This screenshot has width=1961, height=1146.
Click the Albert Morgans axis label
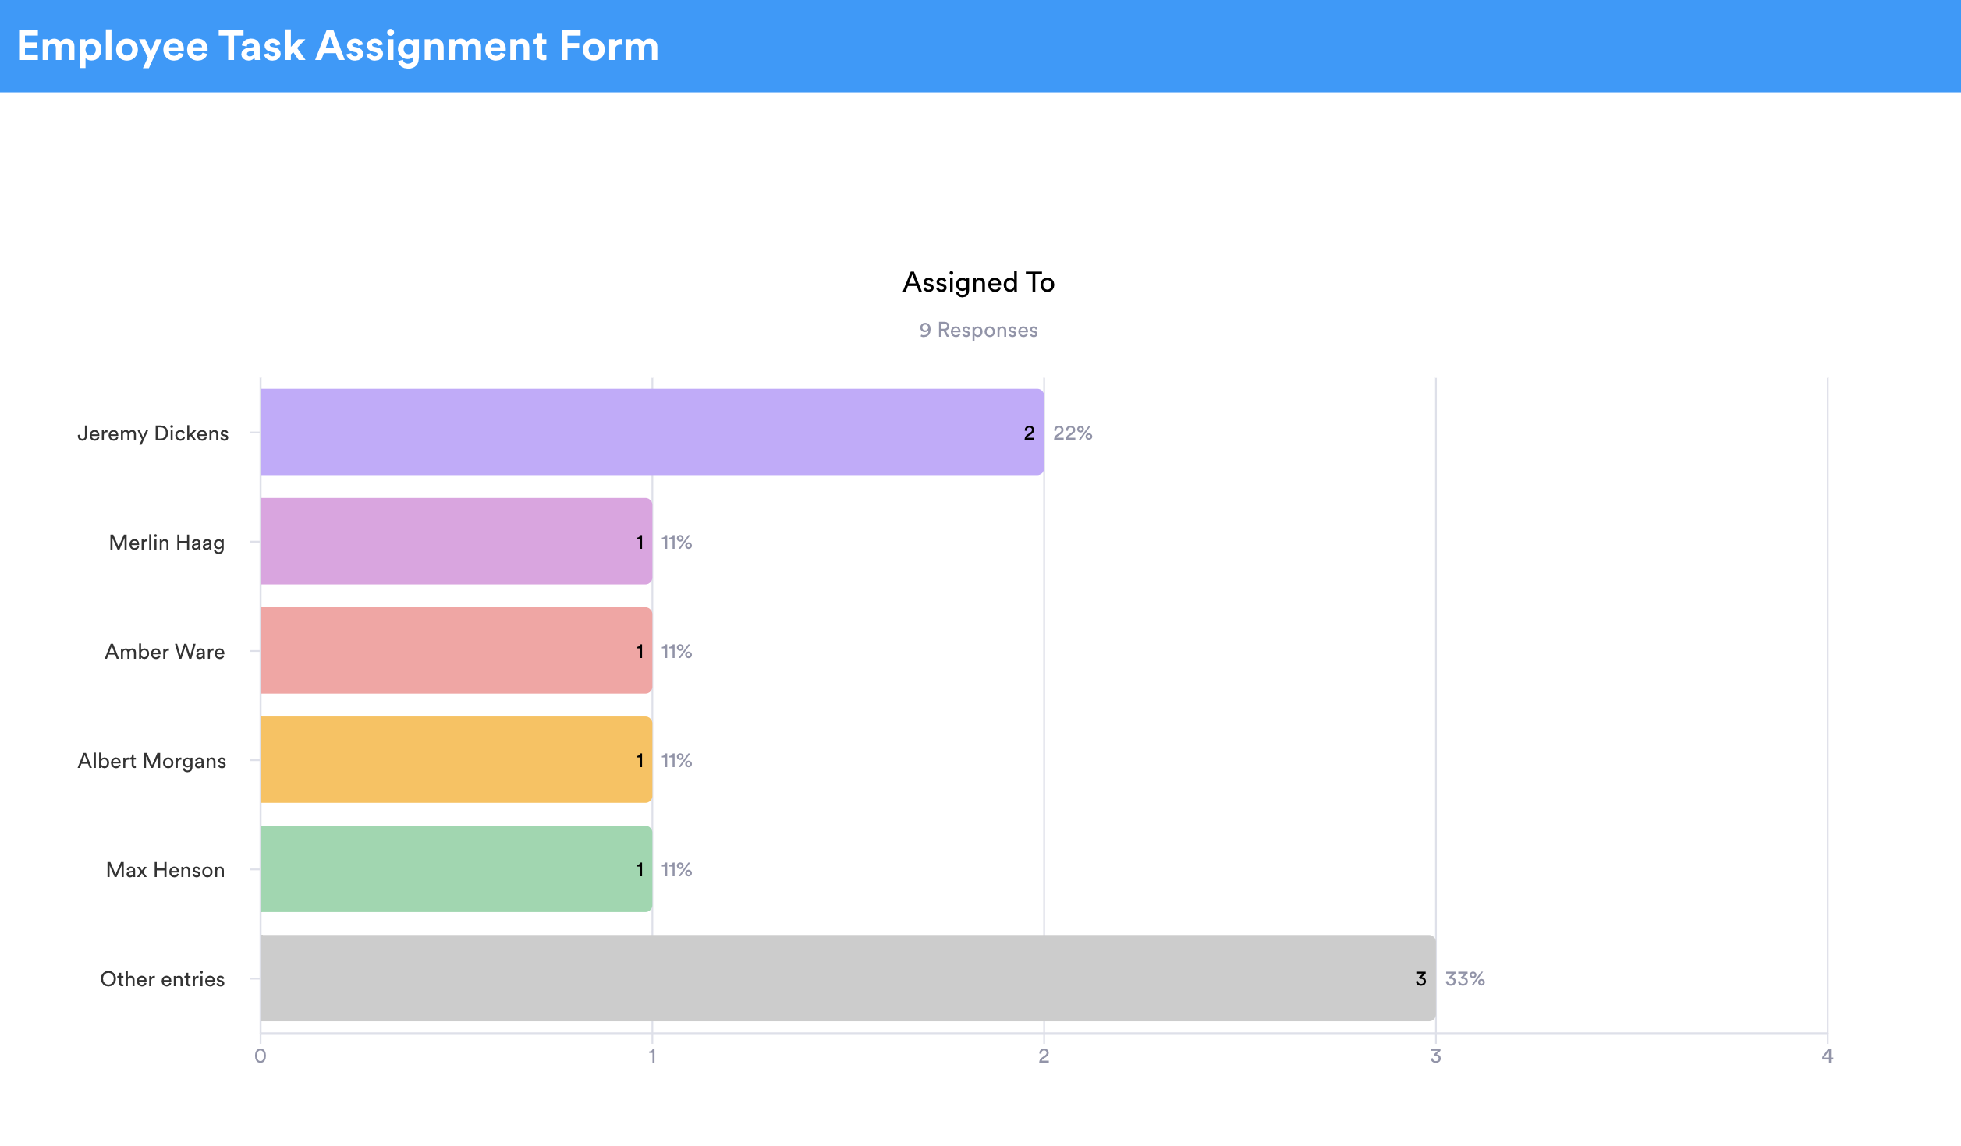pos(152,761)
